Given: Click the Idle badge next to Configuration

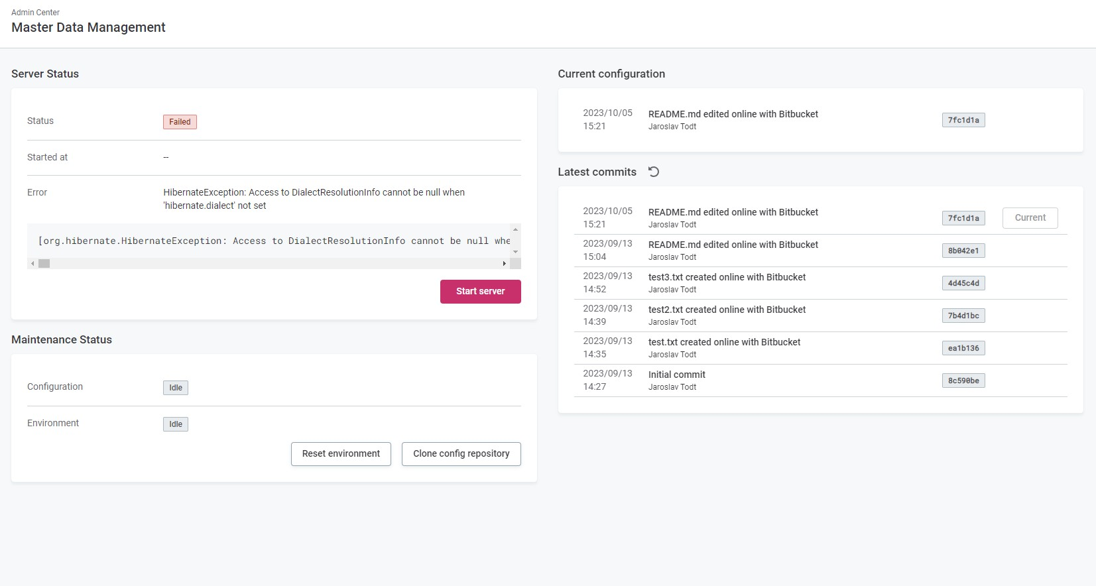Looking at the screenshot, I should point(175,387).
